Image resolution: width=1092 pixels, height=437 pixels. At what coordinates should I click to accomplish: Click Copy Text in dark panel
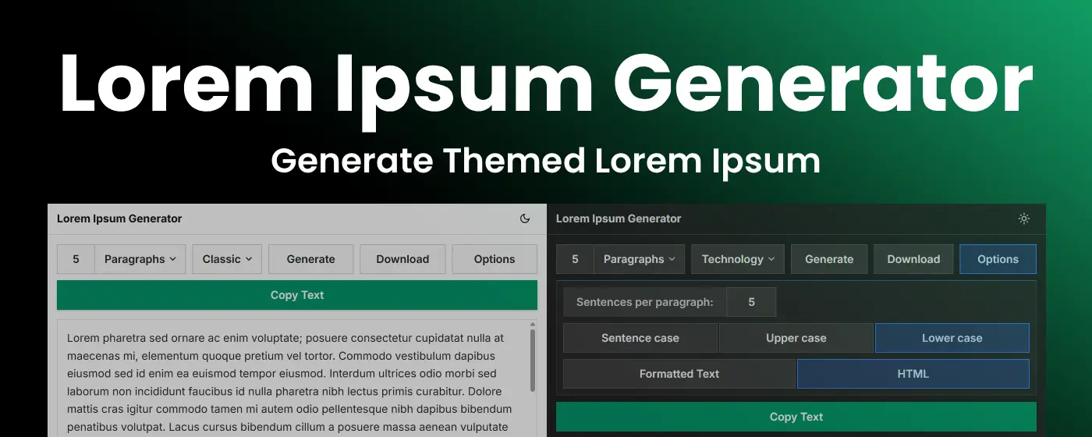[796, 417]
